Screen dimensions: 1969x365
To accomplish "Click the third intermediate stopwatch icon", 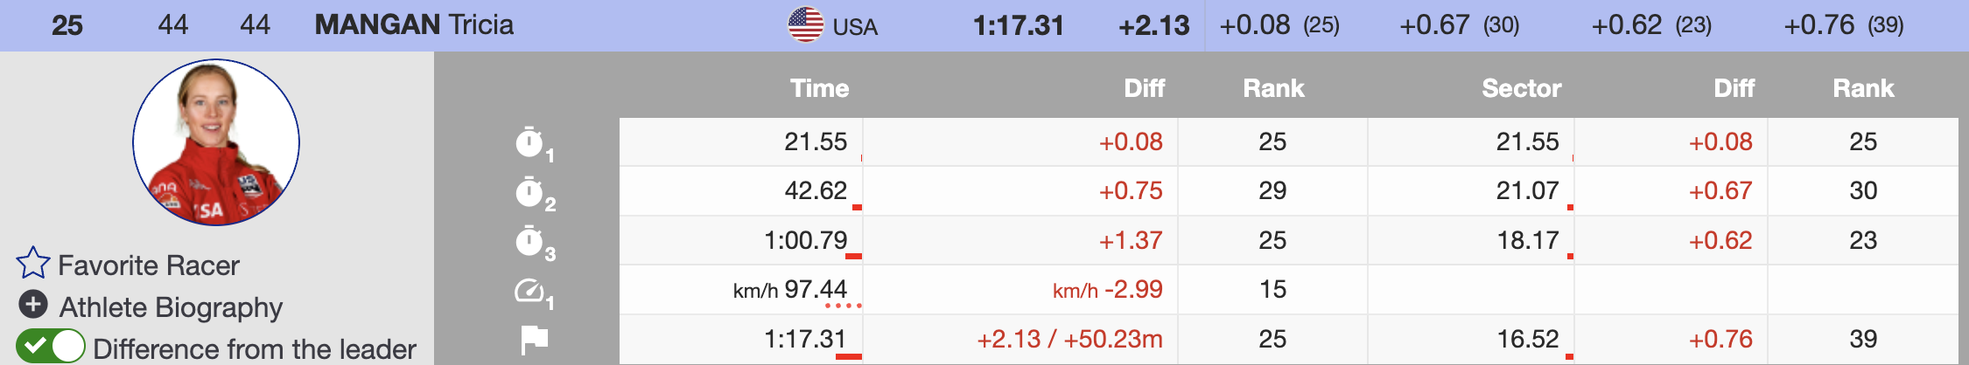I will [x=530, y=241].
